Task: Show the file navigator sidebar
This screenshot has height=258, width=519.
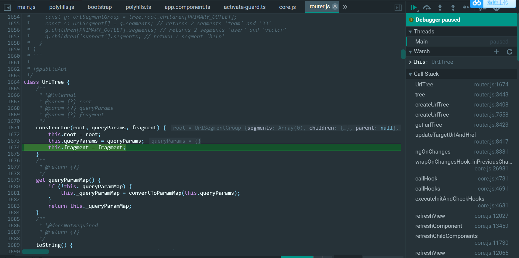Action: click(7, 7)
